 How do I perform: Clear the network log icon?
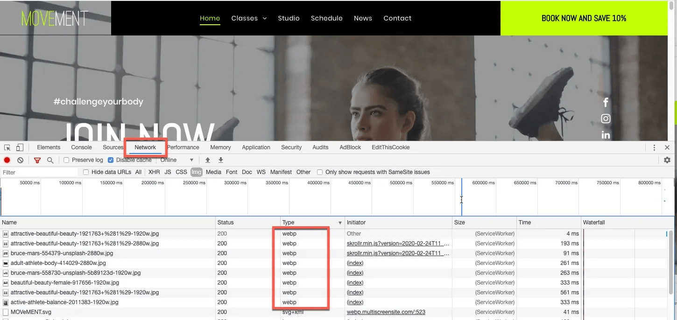(20, 160)
